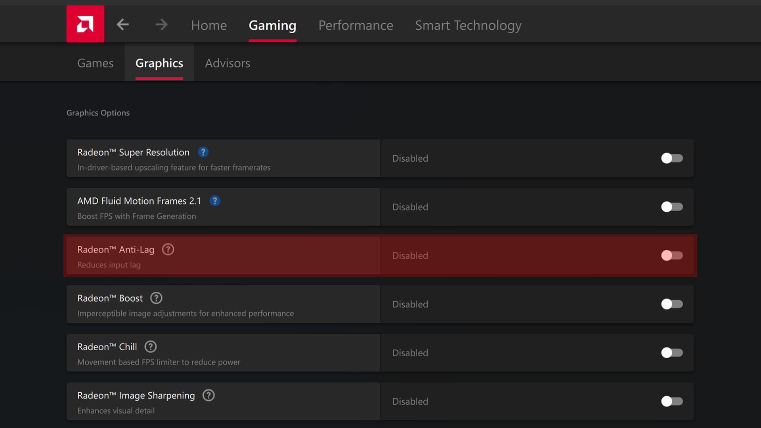Click the Radeon Image Sharpening label
761x428 pixels.
point(136,396)
